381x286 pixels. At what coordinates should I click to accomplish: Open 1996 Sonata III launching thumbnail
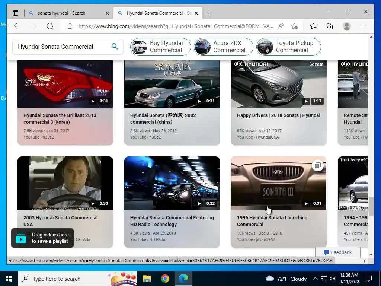coord(279,183)
